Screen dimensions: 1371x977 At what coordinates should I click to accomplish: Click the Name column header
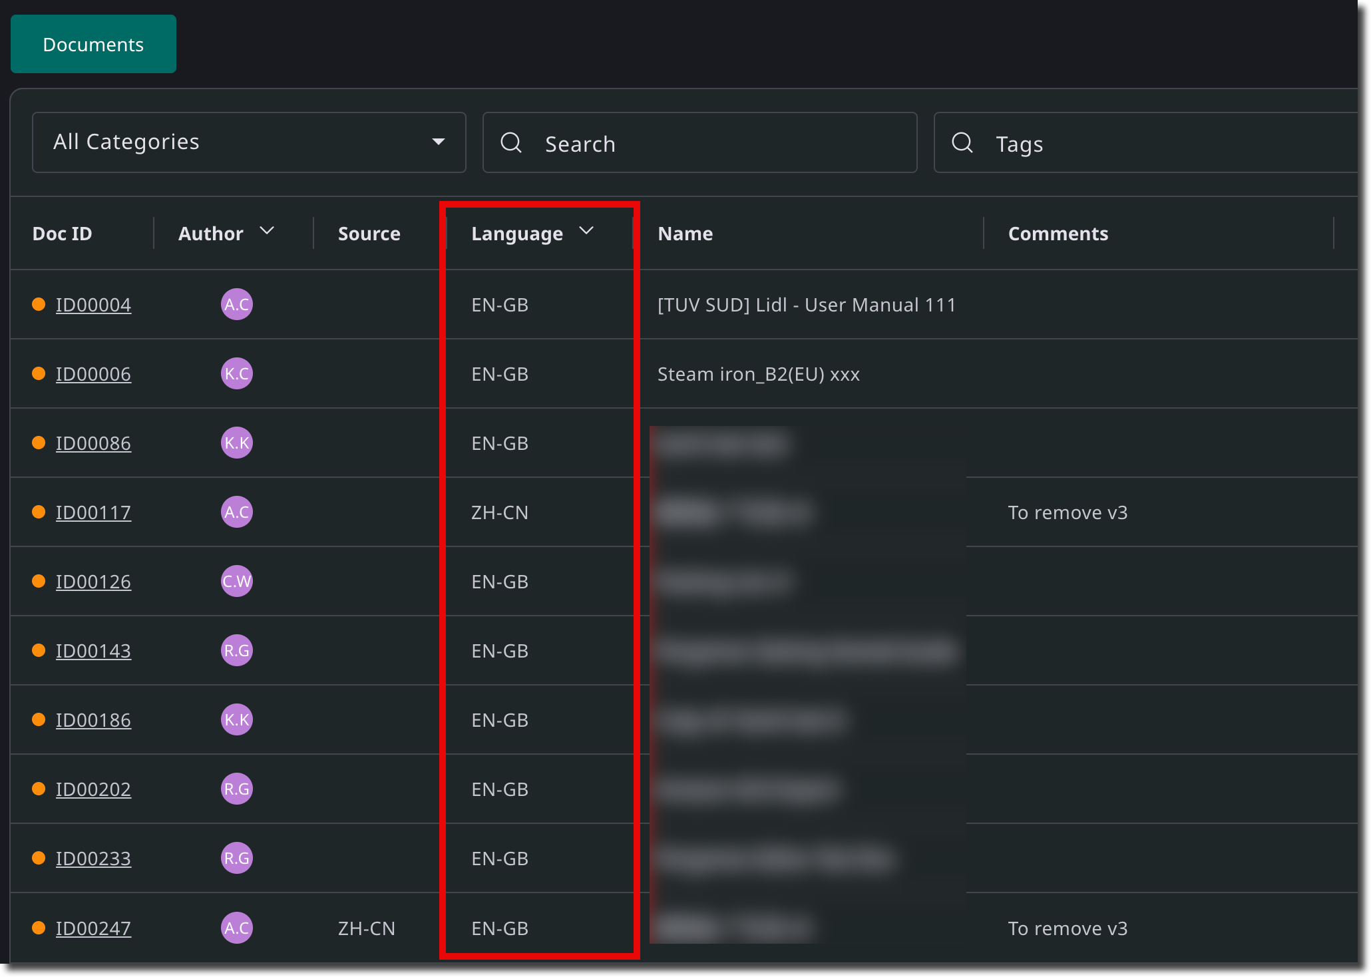[x=685, y=234]
